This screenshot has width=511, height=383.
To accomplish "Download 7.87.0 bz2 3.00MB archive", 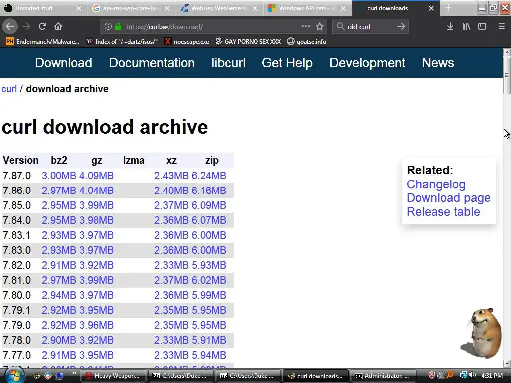I will click(59, 176).
